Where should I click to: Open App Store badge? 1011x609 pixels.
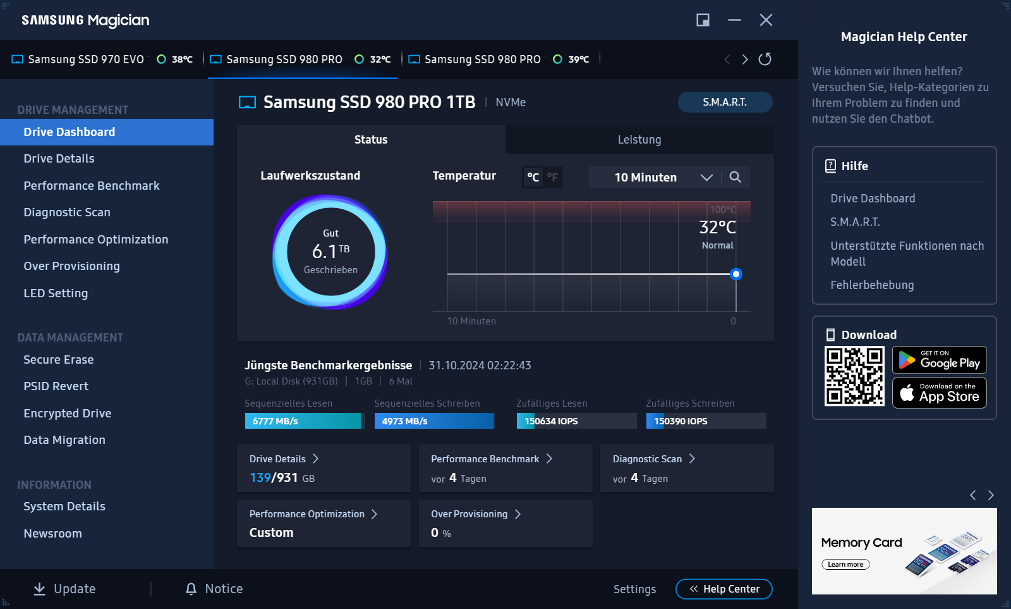point(940,393)
